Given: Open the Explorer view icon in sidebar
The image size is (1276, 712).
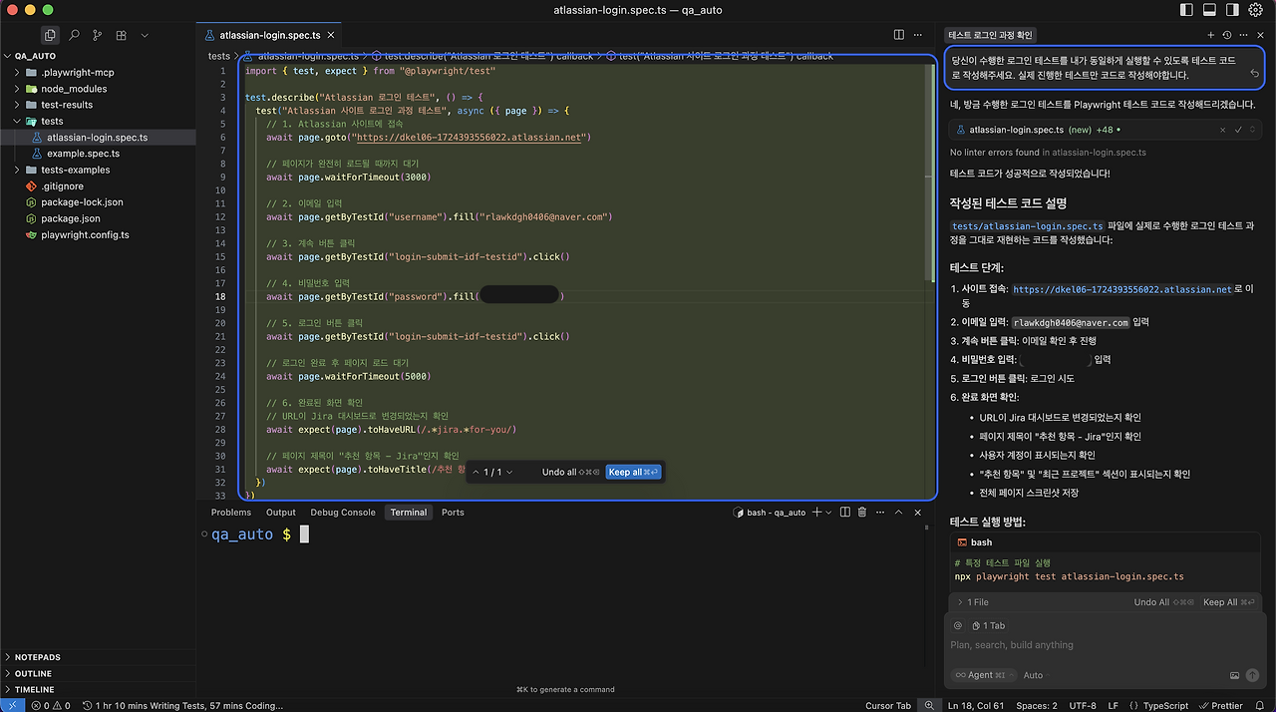Looking at the screenshot, I should point(50,35).
